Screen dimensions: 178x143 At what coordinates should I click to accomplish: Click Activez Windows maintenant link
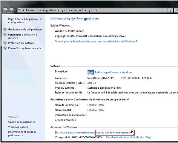[113, 133]
